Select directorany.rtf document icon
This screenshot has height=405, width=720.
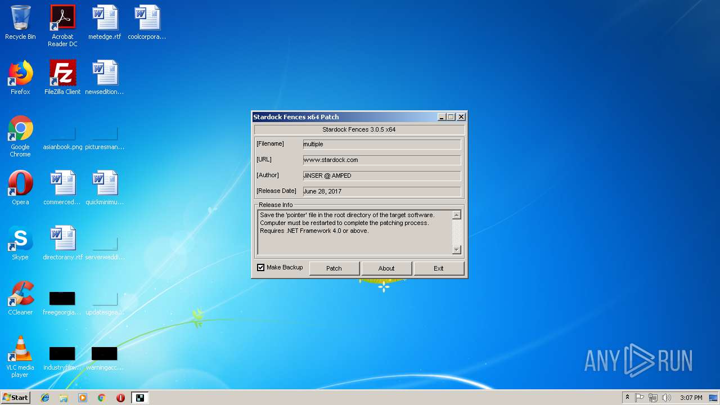(62, 243)
